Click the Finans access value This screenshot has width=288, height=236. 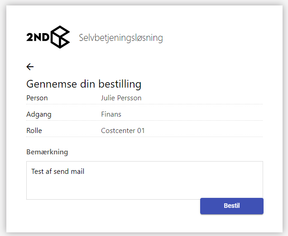(111, 114)
